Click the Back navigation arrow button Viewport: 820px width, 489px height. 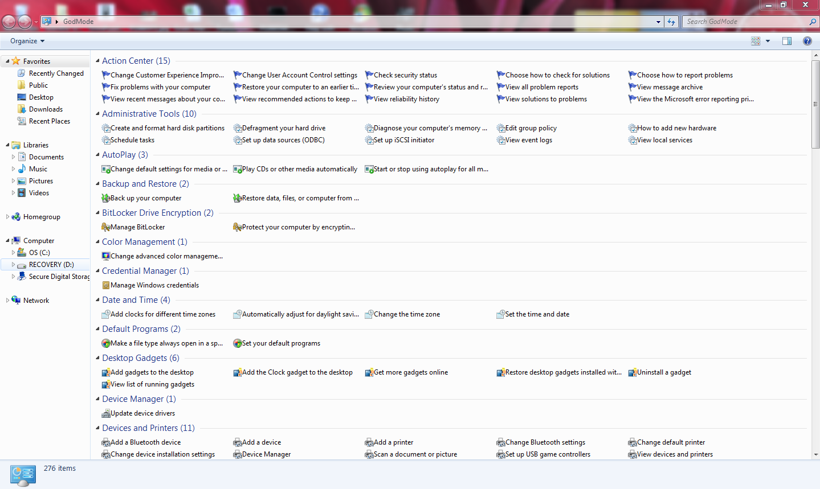(9, 22)
